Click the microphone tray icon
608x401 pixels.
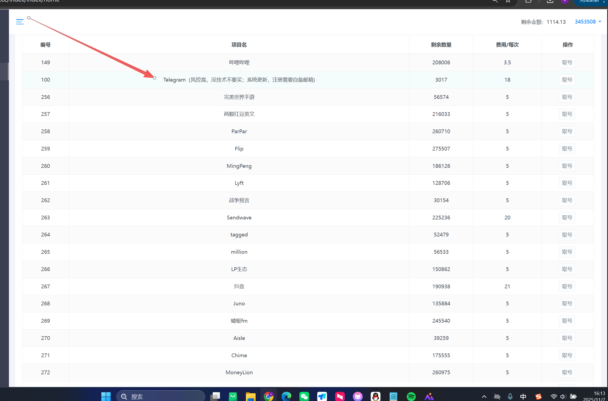[510, 396]
